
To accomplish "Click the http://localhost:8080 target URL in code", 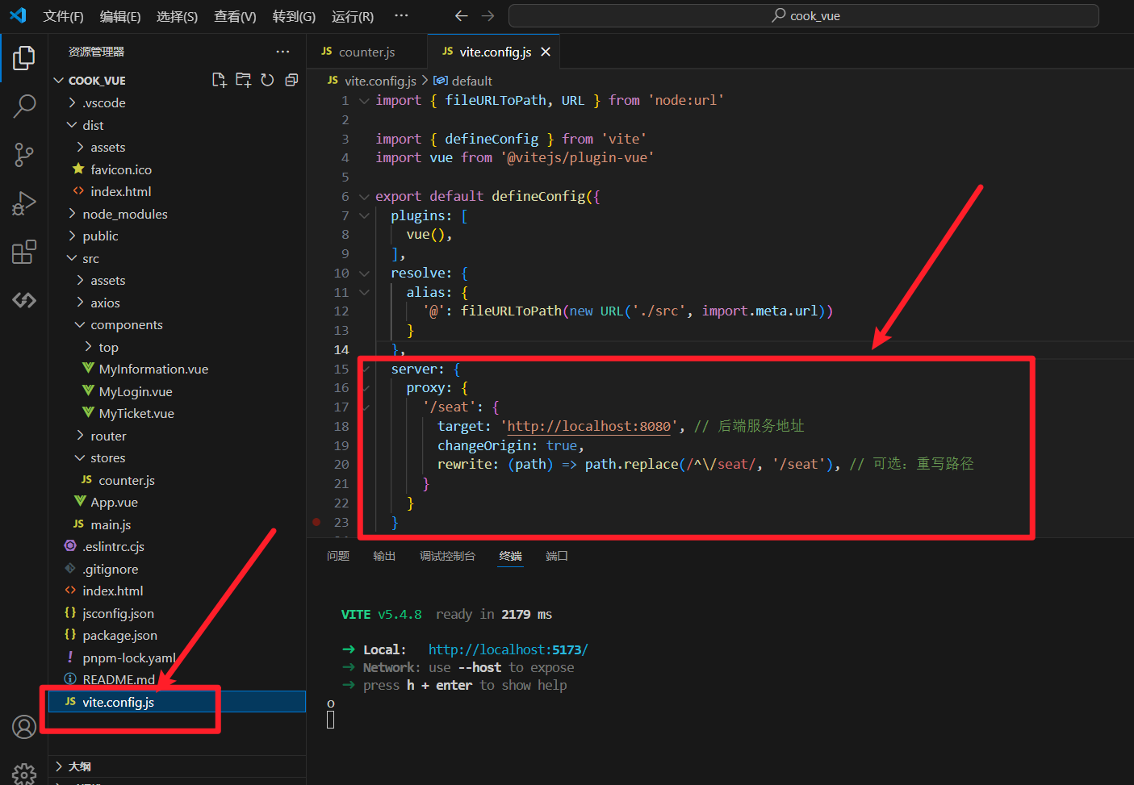I will click(x=588, y=426).
